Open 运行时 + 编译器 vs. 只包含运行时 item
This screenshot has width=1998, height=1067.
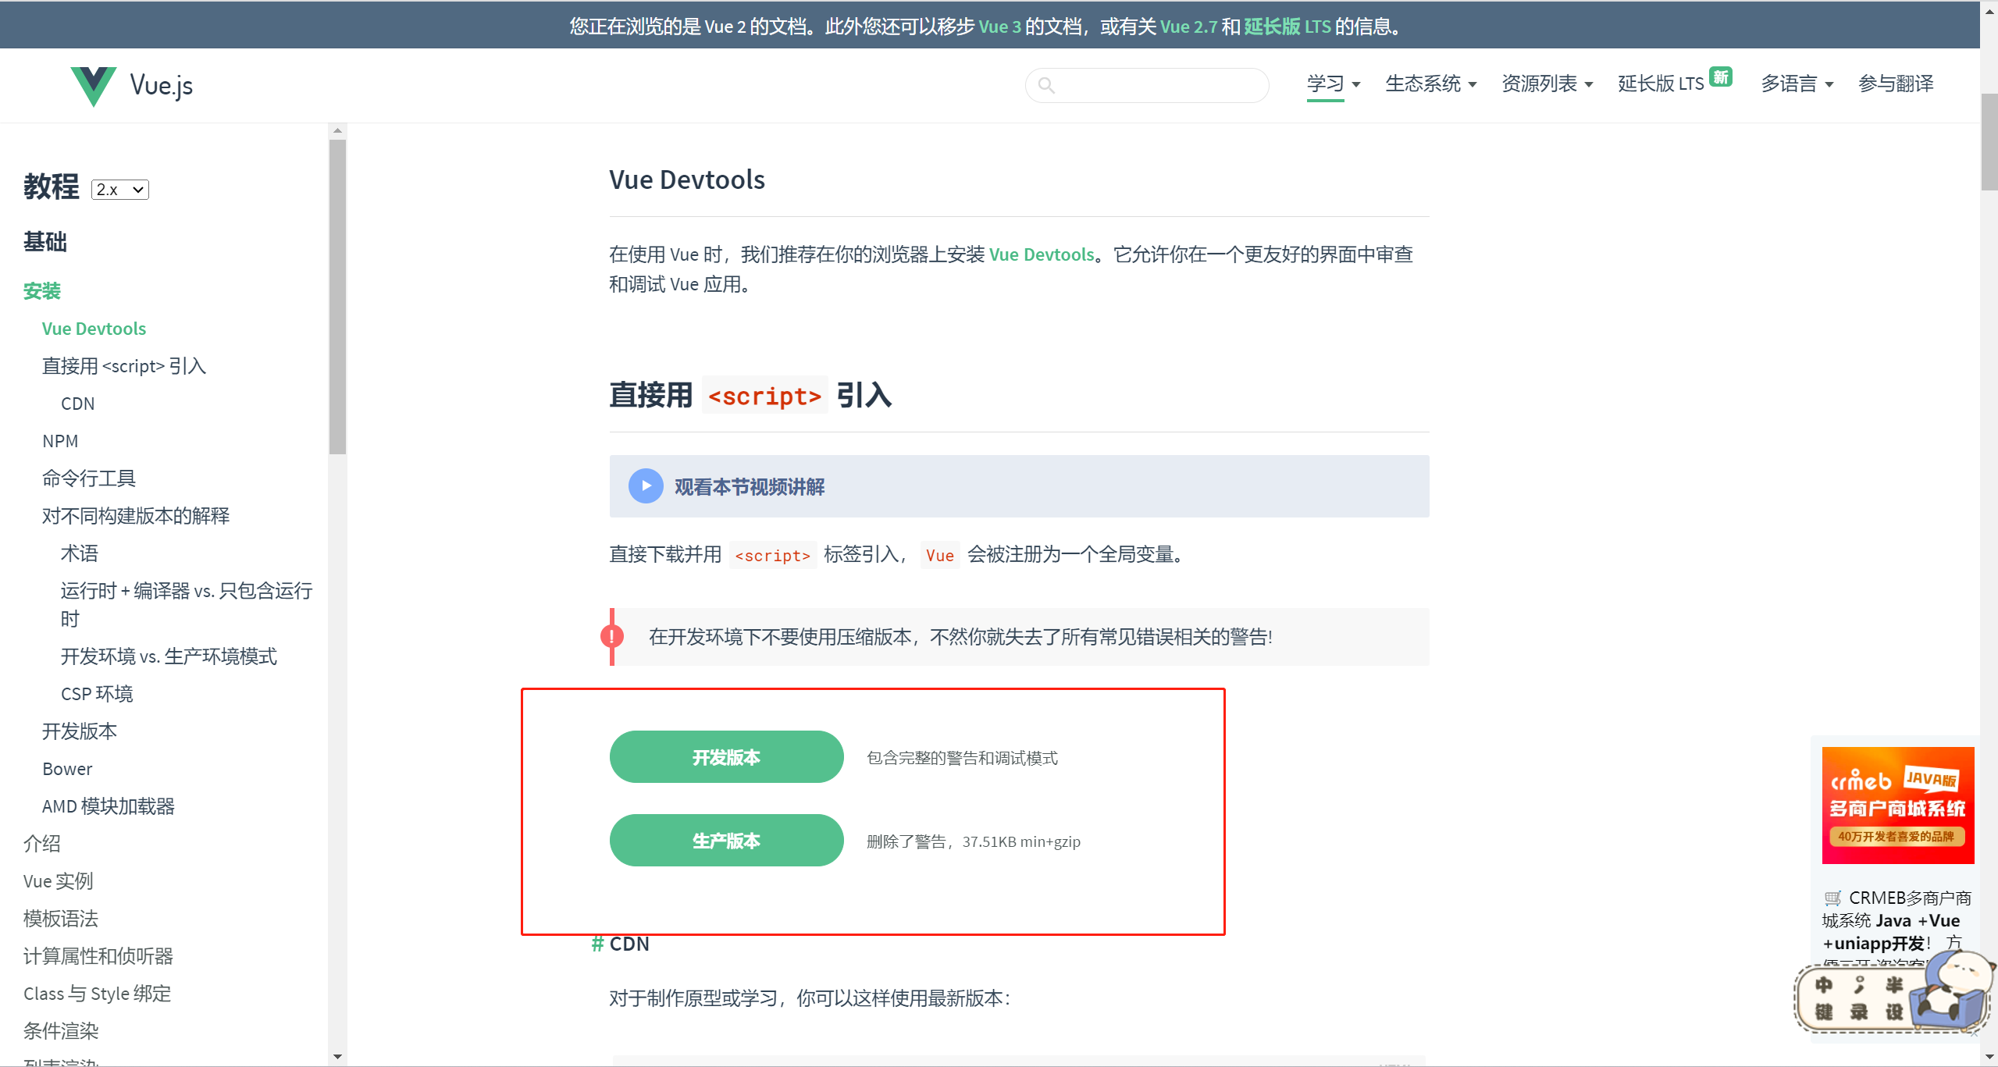[x=187, y=605]
